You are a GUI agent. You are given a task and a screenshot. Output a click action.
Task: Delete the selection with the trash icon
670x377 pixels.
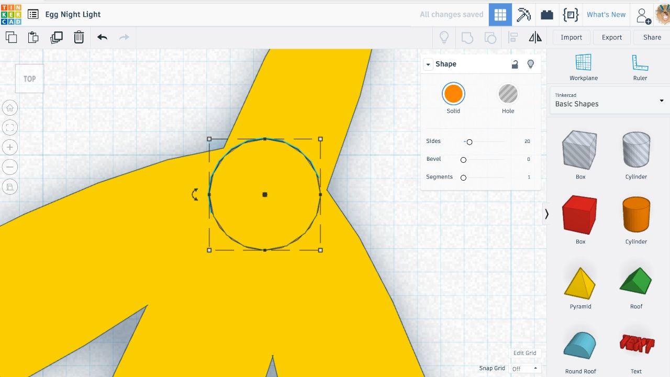coord(79,37)
